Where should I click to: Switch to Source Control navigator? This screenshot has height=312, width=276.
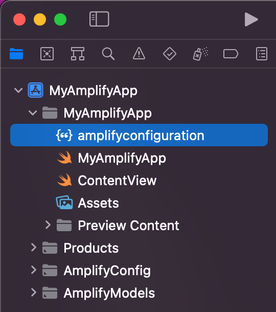47,54
